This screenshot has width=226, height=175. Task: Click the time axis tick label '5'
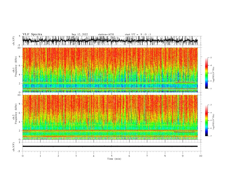pos(112,156)
